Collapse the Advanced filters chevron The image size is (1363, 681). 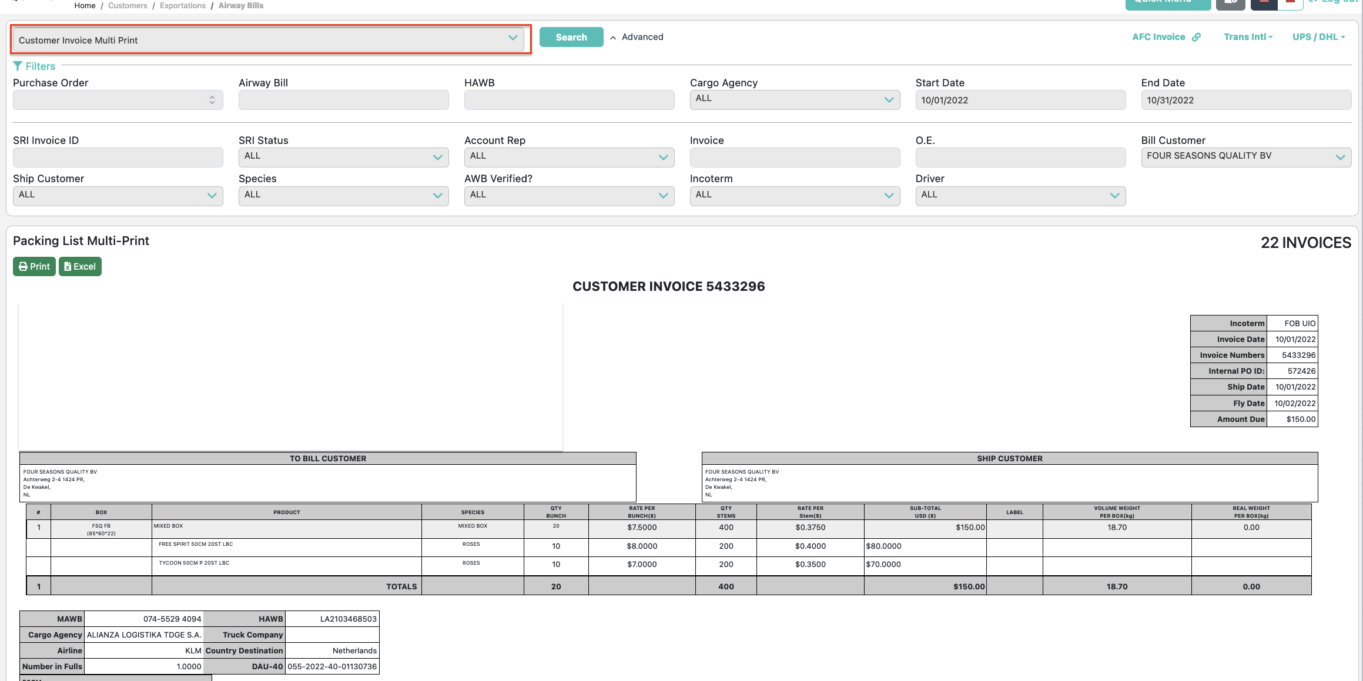(613, 38)
